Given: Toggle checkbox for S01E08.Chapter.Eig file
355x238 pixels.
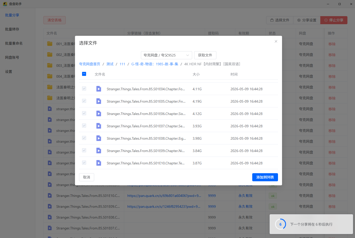Looking at the screenshot, I should pyautogui.click(x=84, y=138).
